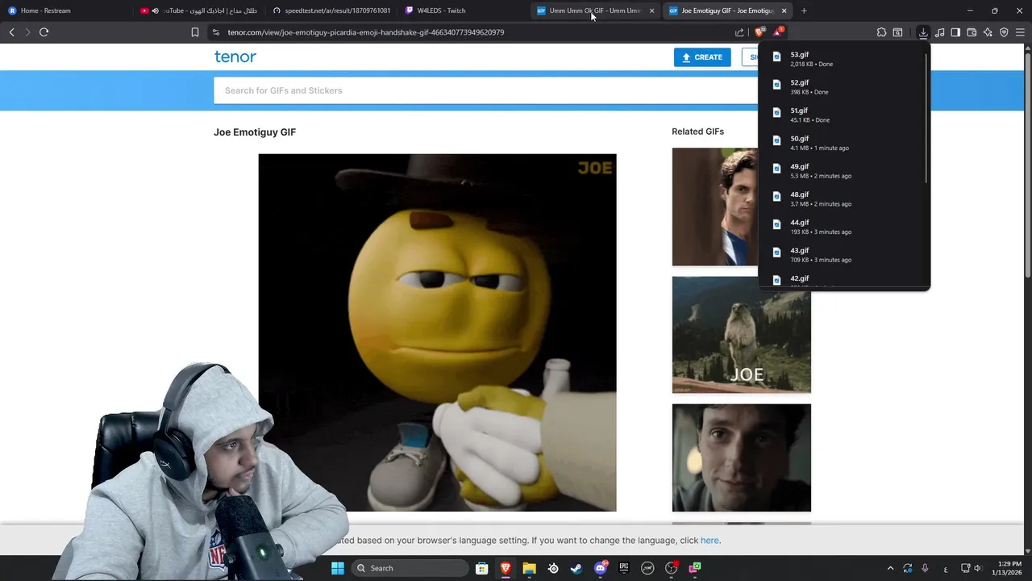The image size is (1032, 581).
Task: Open a new tab with plus button
Action: [x=804, y=10]
